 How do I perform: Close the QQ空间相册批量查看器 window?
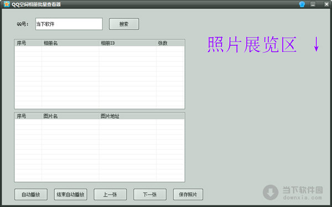tap(326, 4)
